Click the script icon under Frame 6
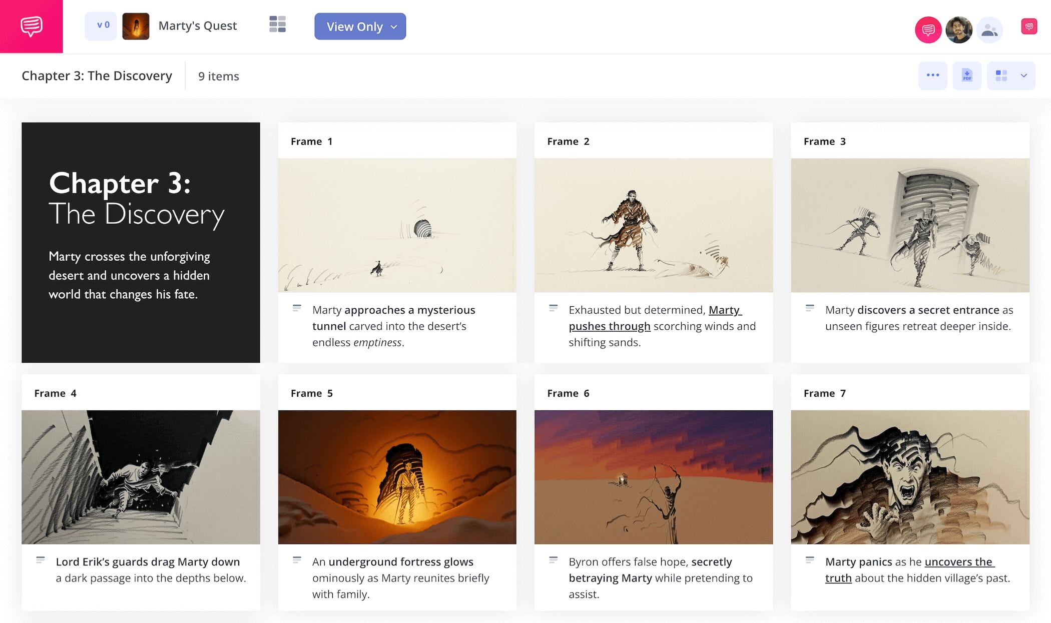The height and width of the screenshot is (623, 1051). 554,560
